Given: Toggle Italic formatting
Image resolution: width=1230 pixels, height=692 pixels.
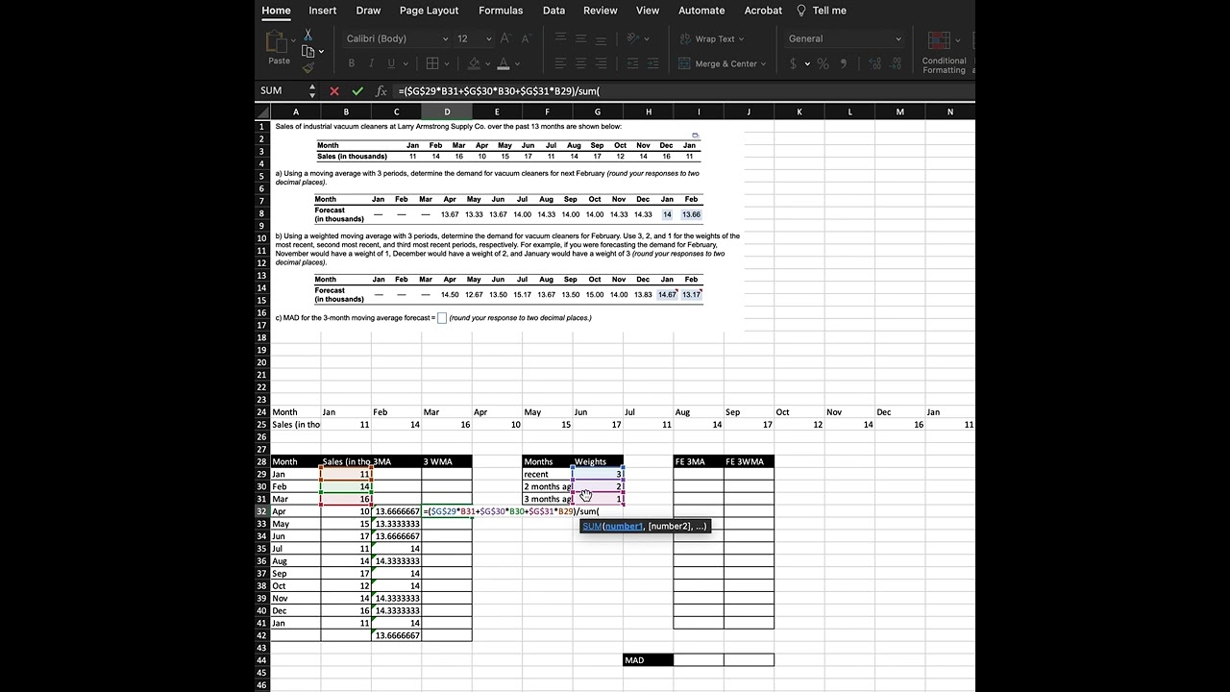Looking at the screenshot, I should point(371,63).
